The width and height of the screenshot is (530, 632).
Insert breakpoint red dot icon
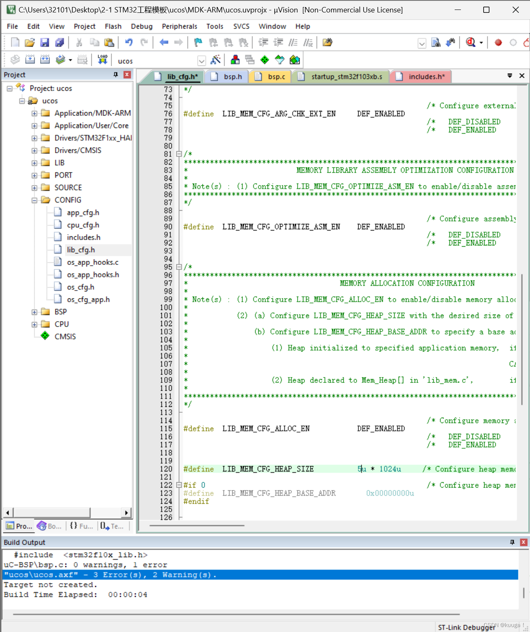tap(498, 42)
